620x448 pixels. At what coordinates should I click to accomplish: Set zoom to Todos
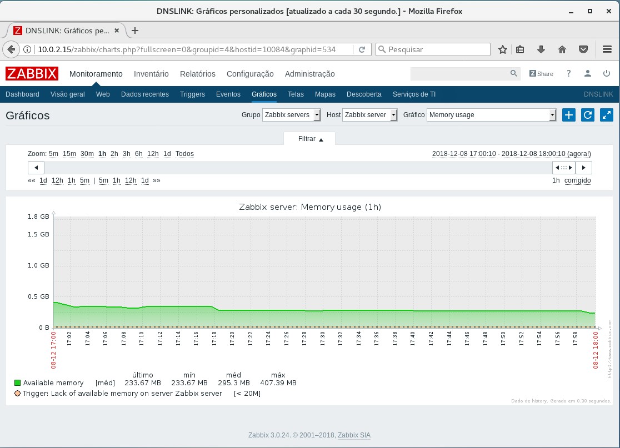click(x=184, y=154)
